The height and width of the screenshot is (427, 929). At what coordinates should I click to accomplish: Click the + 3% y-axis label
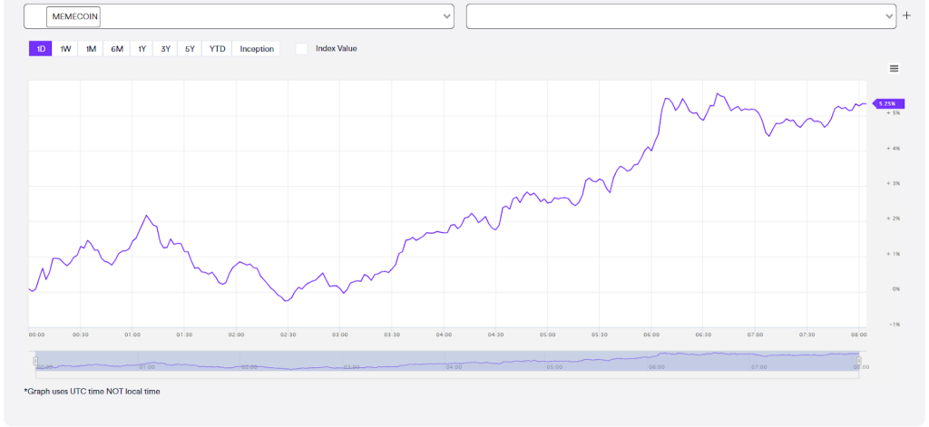click(893, 184)
